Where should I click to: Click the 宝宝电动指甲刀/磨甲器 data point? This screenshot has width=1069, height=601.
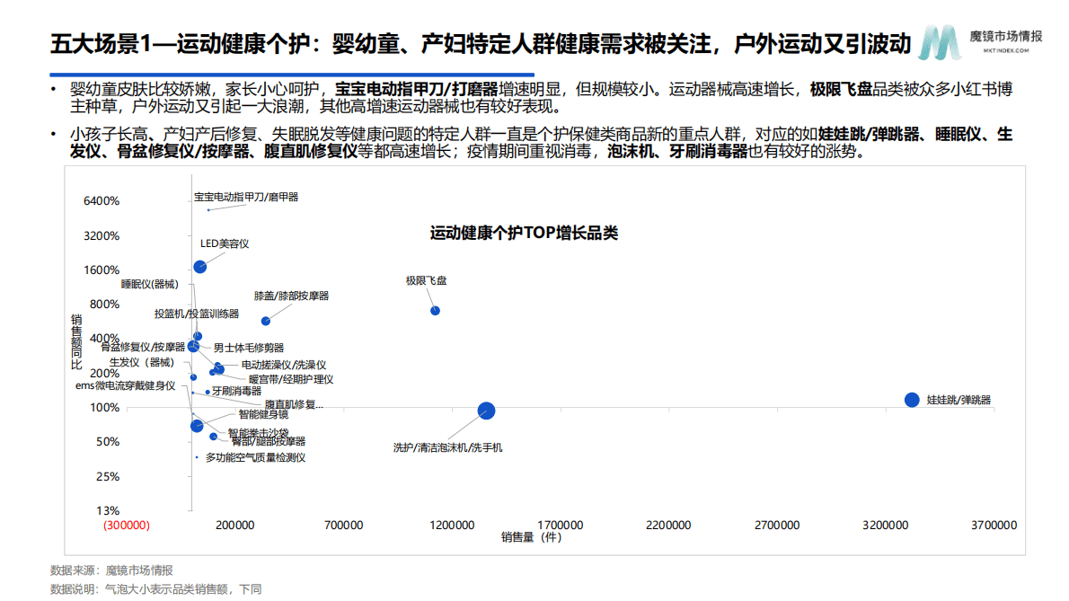pos(208,210)
